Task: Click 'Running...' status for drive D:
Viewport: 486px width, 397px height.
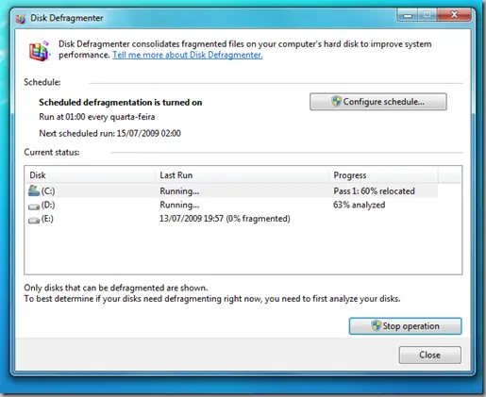Action: tap(179, 205)
